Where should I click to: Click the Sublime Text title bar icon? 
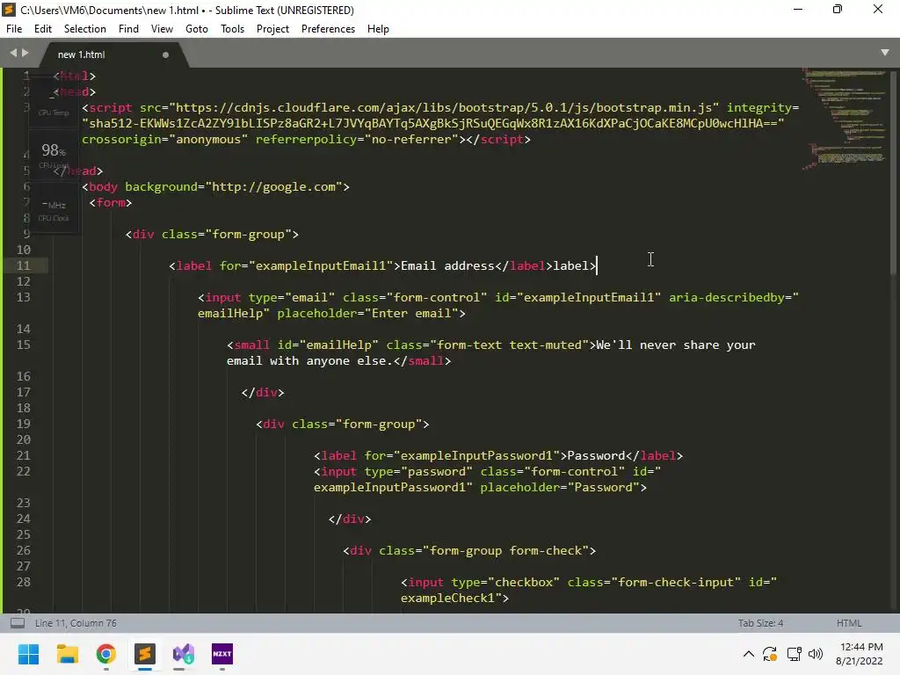(x=9, y=10)
